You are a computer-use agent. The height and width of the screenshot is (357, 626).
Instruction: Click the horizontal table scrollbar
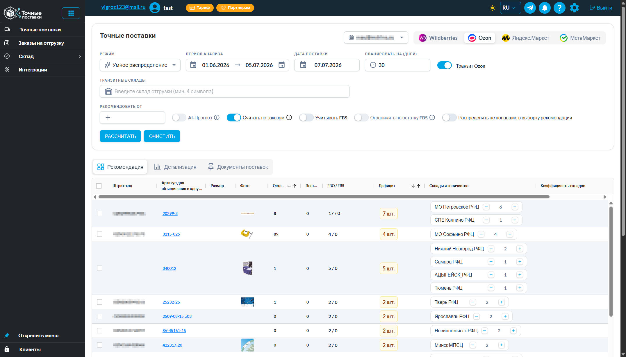tap(324, 197)
